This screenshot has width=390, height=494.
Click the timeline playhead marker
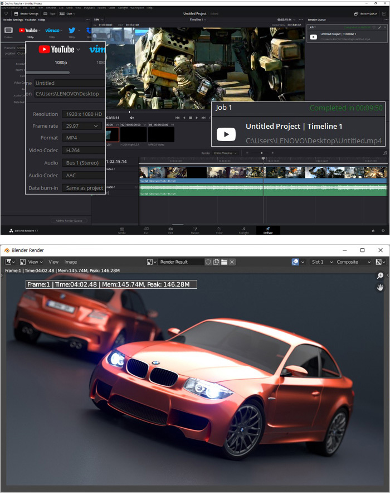click(x=263, y=158)
